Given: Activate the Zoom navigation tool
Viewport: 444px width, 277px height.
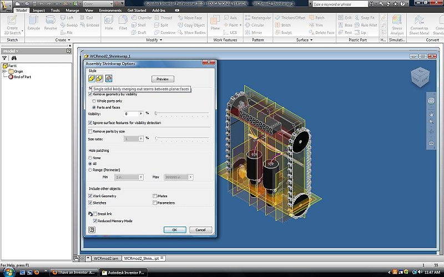Looking at the screenshot, I should click(431, 122).
